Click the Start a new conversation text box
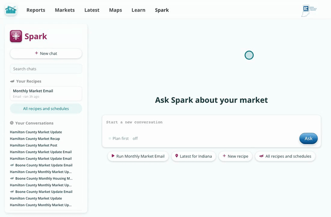The height and width of the screenshot is (217, 331). [x=211, y=122]
